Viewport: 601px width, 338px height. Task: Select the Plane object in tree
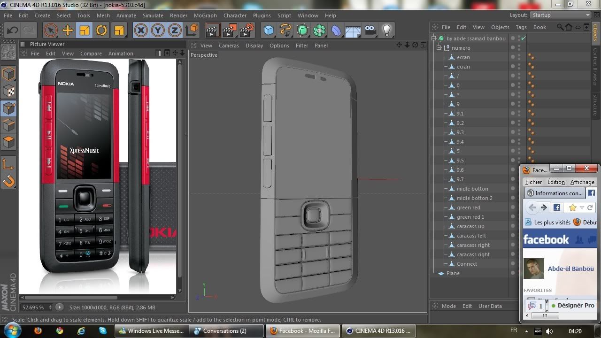tap(453, 273)
